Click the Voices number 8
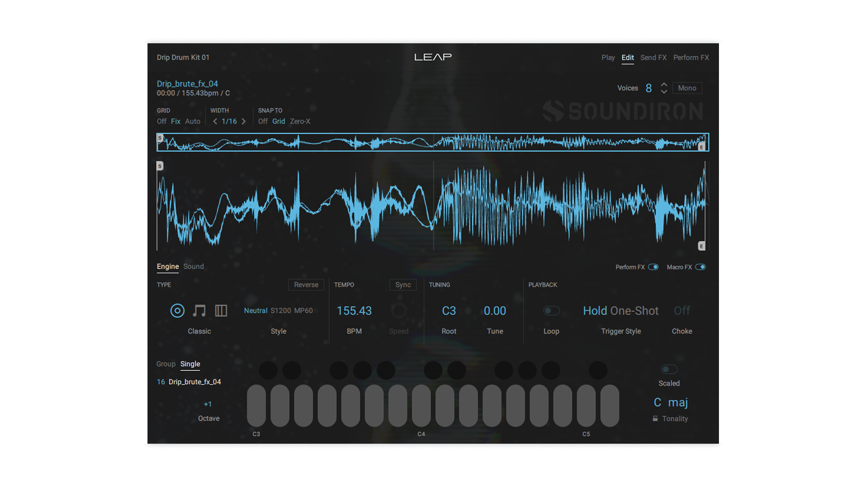 pyautogui.click(x=649, y=88)
